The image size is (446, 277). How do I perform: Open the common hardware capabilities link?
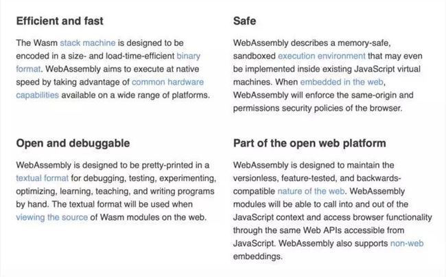coord(167,82)
